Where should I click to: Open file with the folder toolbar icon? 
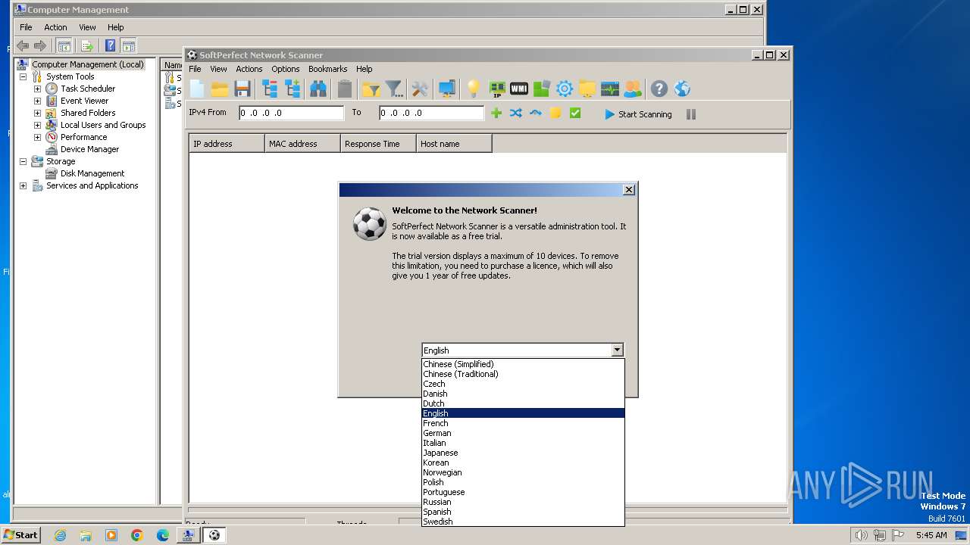coord(220,89)
